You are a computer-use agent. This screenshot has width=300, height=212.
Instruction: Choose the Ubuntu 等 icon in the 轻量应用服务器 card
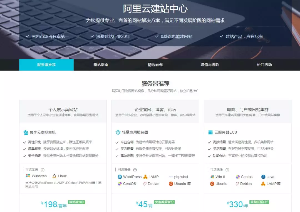tap(171, 184)
